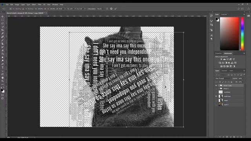Select the Eyedropper tool
The width and height of the screenshot is (251, 141).
[2, 33]
